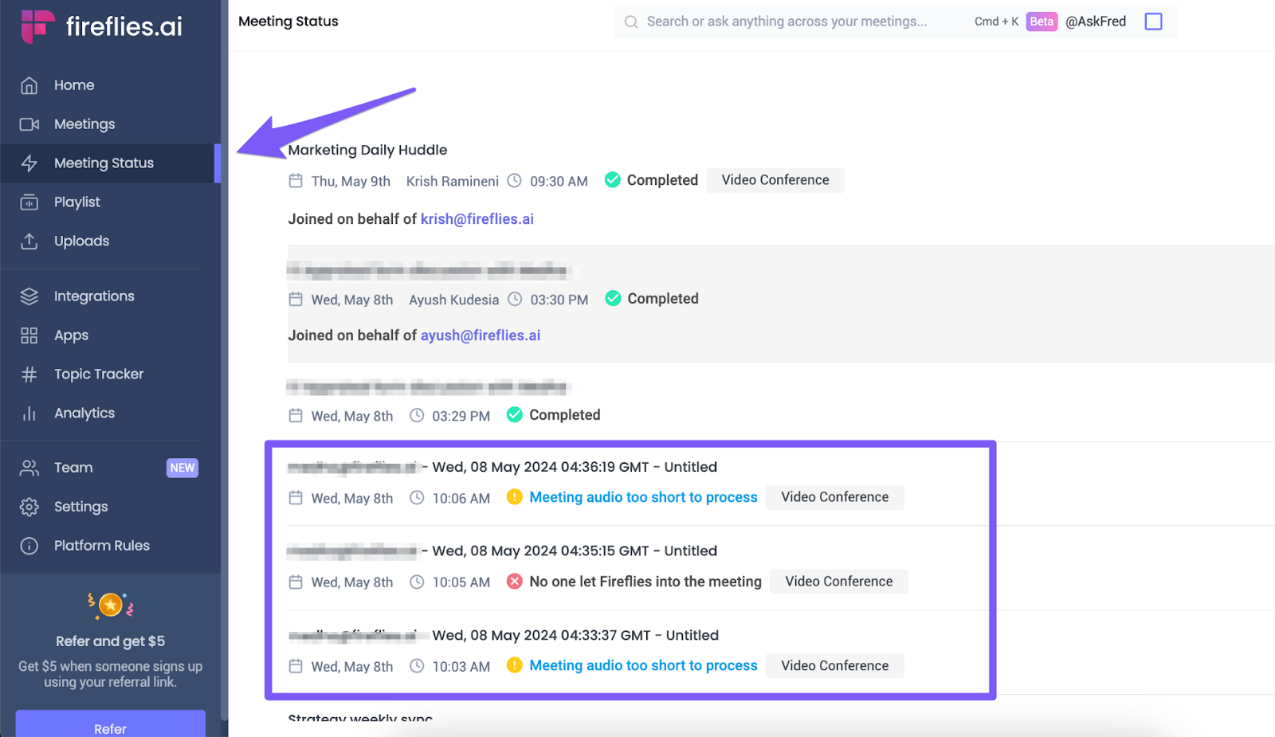Viewport: 1275px width, 737px height.
Task: Click the name Krish Ramineni
Action: [453, 182]
